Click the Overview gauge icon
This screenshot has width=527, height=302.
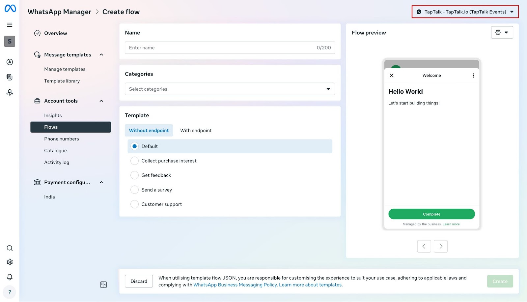(x=37, y=33)
